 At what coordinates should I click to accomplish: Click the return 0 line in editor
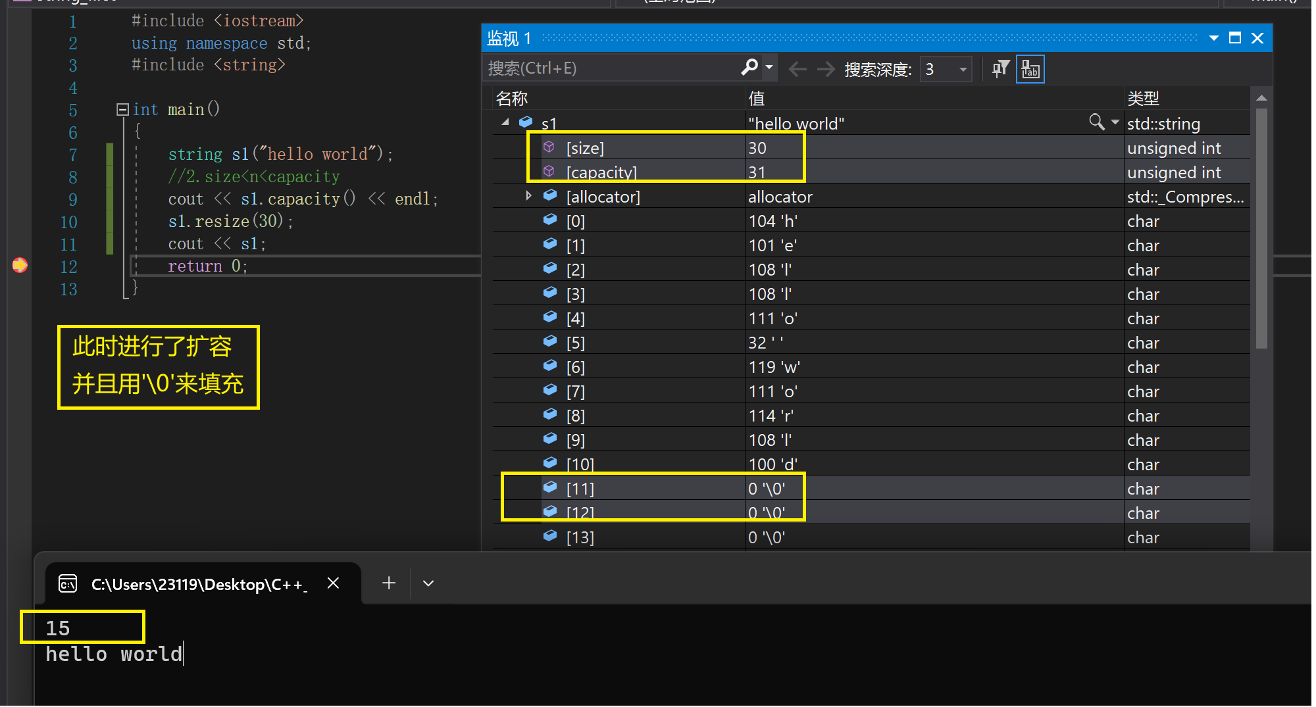208,266
